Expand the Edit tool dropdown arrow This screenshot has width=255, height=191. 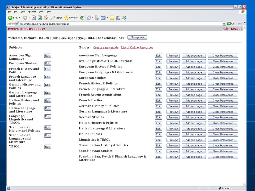[x=108, y=18]
